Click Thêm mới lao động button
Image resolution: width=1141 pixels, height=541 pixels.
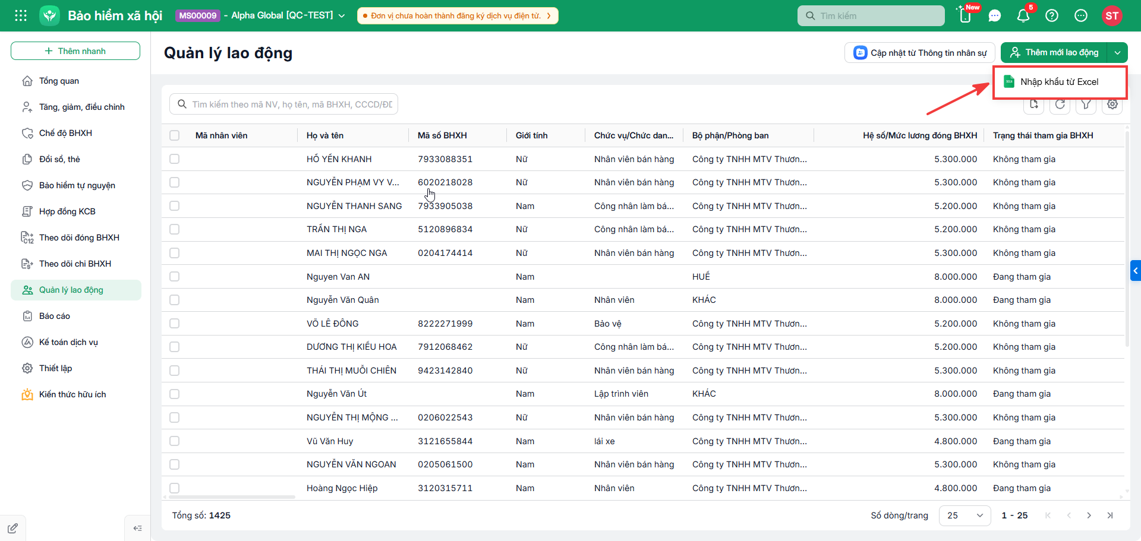[1054, 53]
